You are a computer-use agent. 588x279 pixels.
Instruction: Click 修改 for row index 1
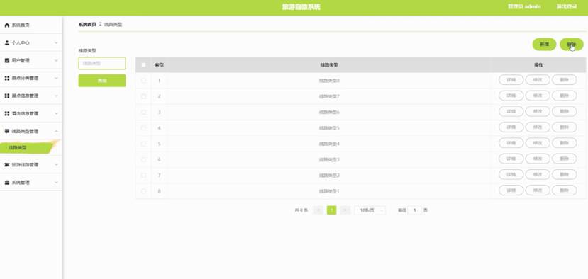tap(538, 80)
